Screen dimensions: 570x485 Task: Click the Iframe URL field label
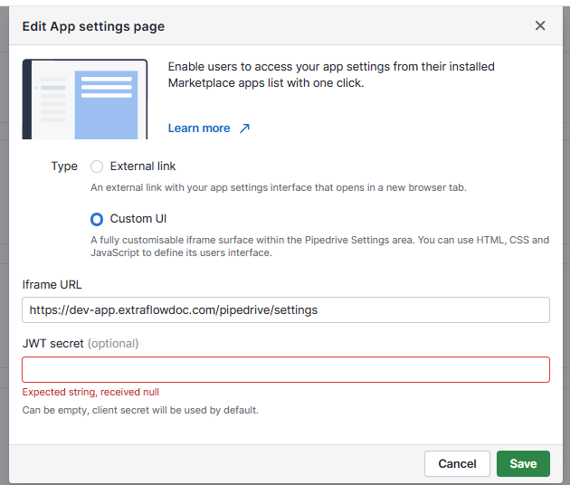pos(52,284)
